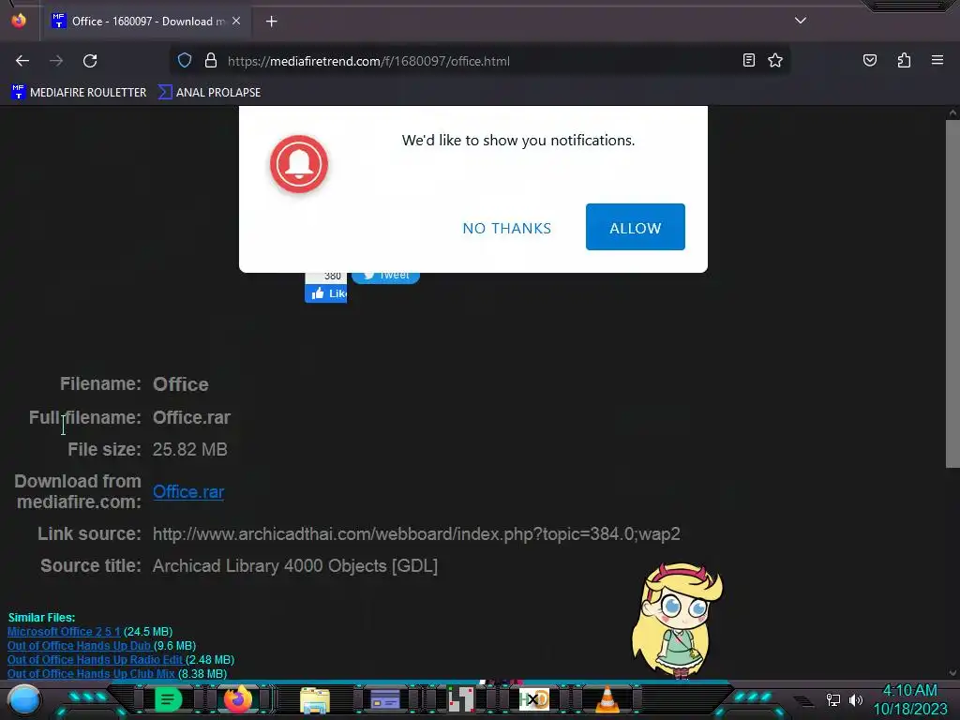
Task: Open Firefox application hamburger menu
Action: coord(937,60)
